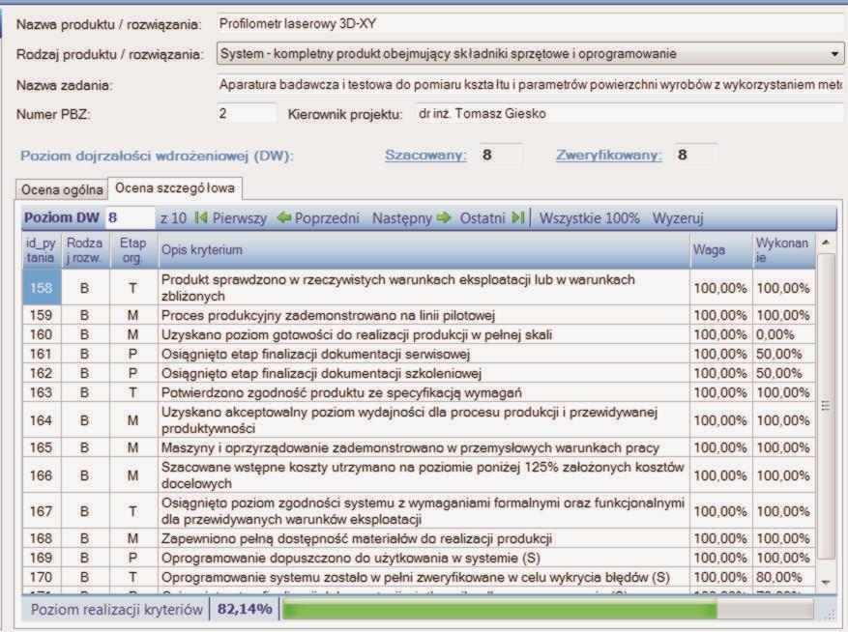This screenshot has height=632, width=848.
Task: Click the 82,14% status value
Action: point(245,610)
